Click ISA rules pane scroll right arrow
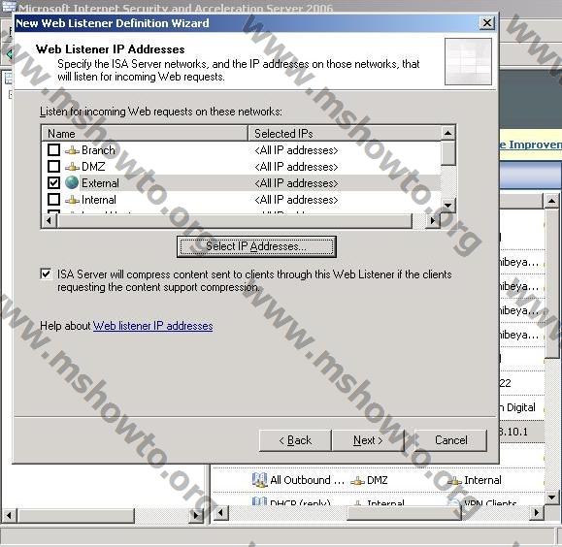 pos(537,513)
